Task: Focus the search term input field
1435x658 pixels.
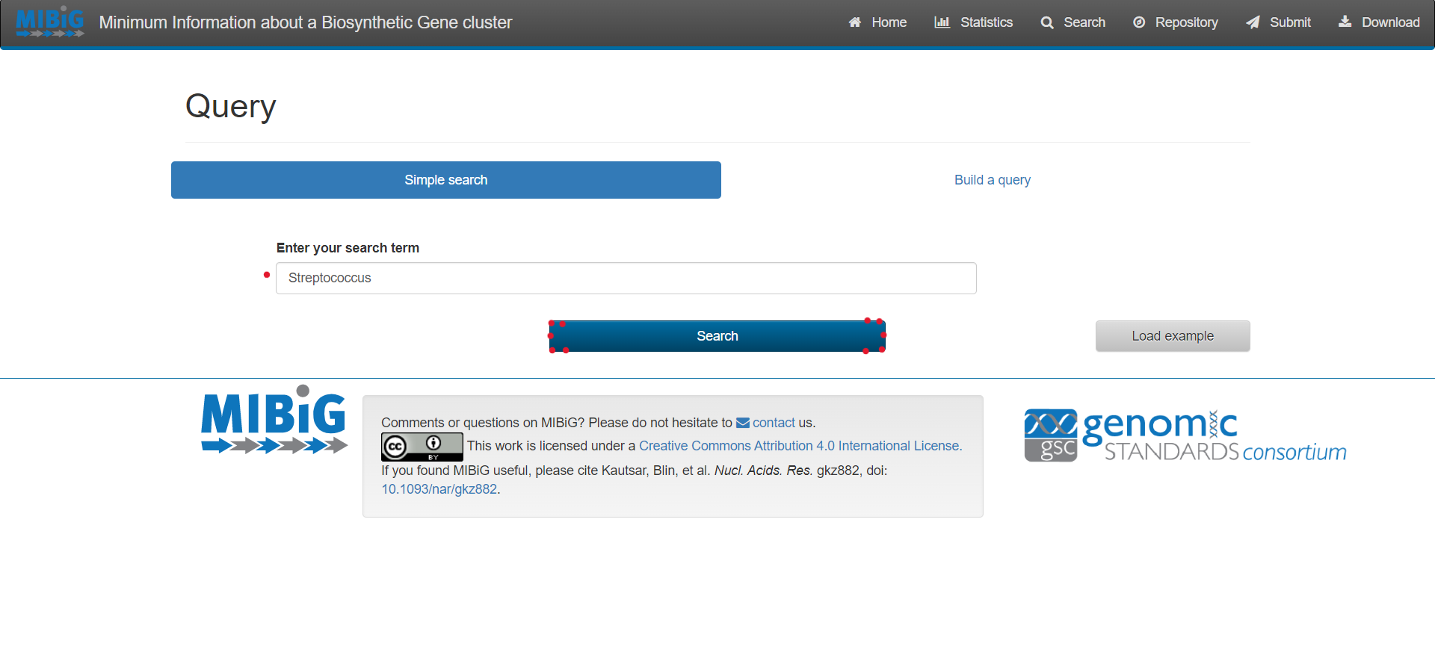Action: tap(626, 278)
